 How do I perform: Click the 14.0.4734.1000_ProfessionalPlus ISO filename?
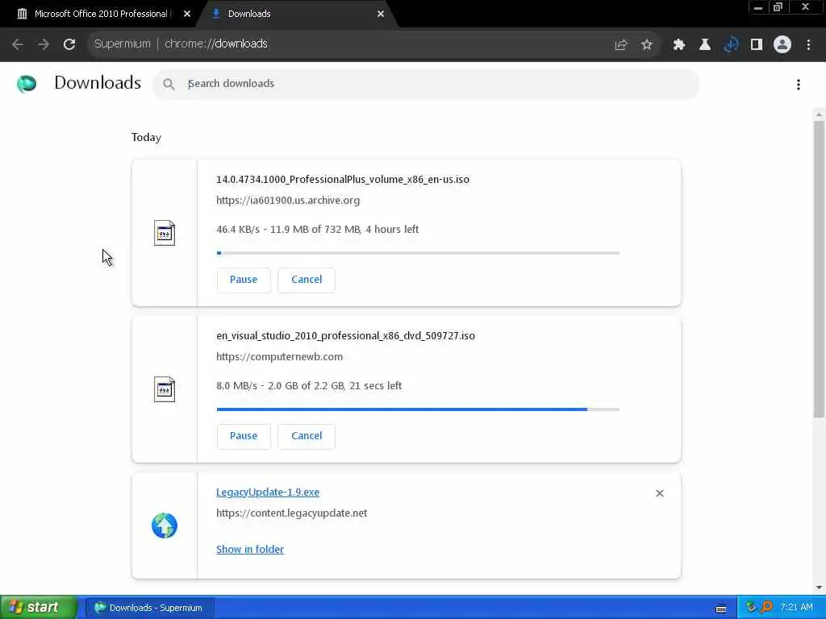[x=342, y=180]
